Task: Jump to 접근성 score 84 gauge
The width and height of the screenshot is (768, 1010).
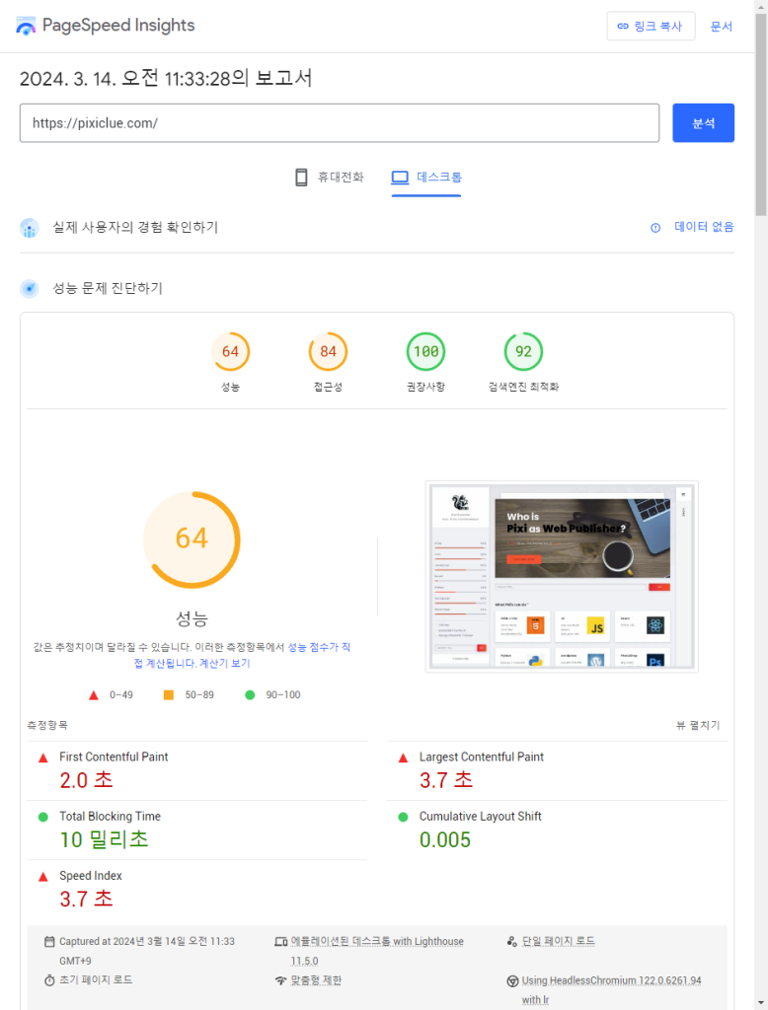Action: (328, 352)
